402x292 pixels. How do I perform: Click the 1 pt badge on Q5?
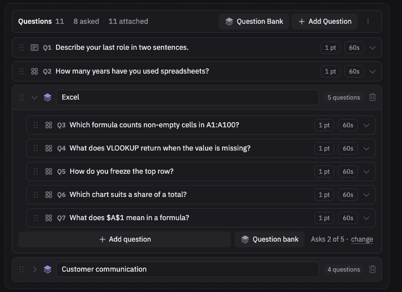coord(324,171)
